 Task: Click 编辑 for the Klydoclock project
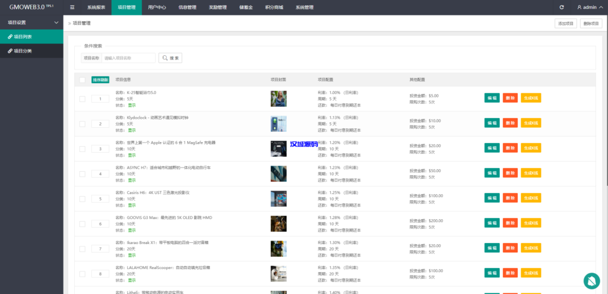[x=492, y=123]
